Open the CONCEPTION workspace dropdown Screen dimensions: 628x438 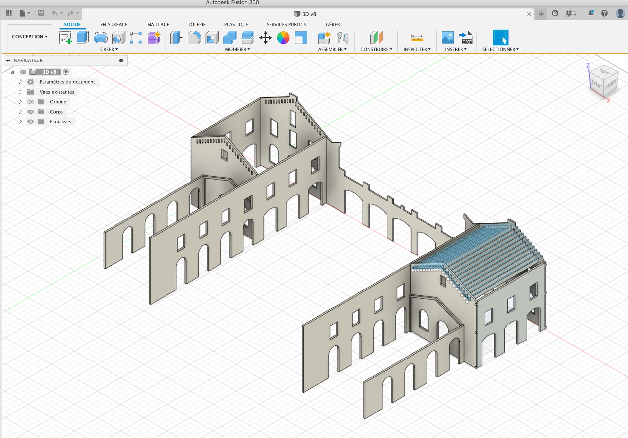(x=29, y=37)
